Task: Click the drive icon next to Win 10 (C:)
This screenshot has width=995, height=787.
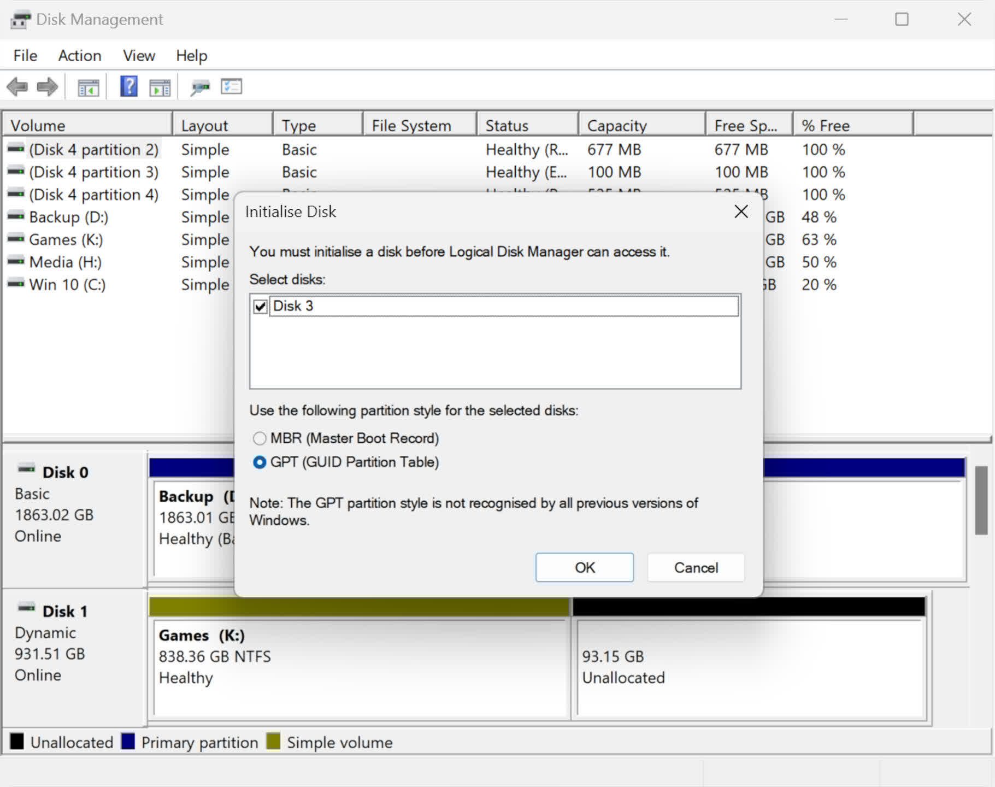Action: click(x=16, y=283)
